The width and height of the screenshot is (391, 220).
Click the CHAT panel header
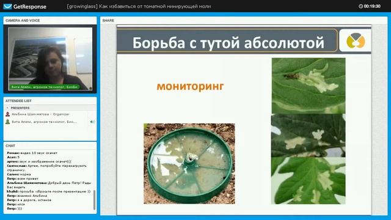click(50, 145)
